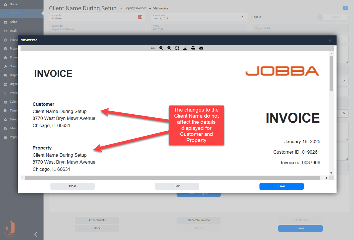Zoom in on the PDF preview
The width and height of the screenshot is (354, 240).
pos(161,48)
